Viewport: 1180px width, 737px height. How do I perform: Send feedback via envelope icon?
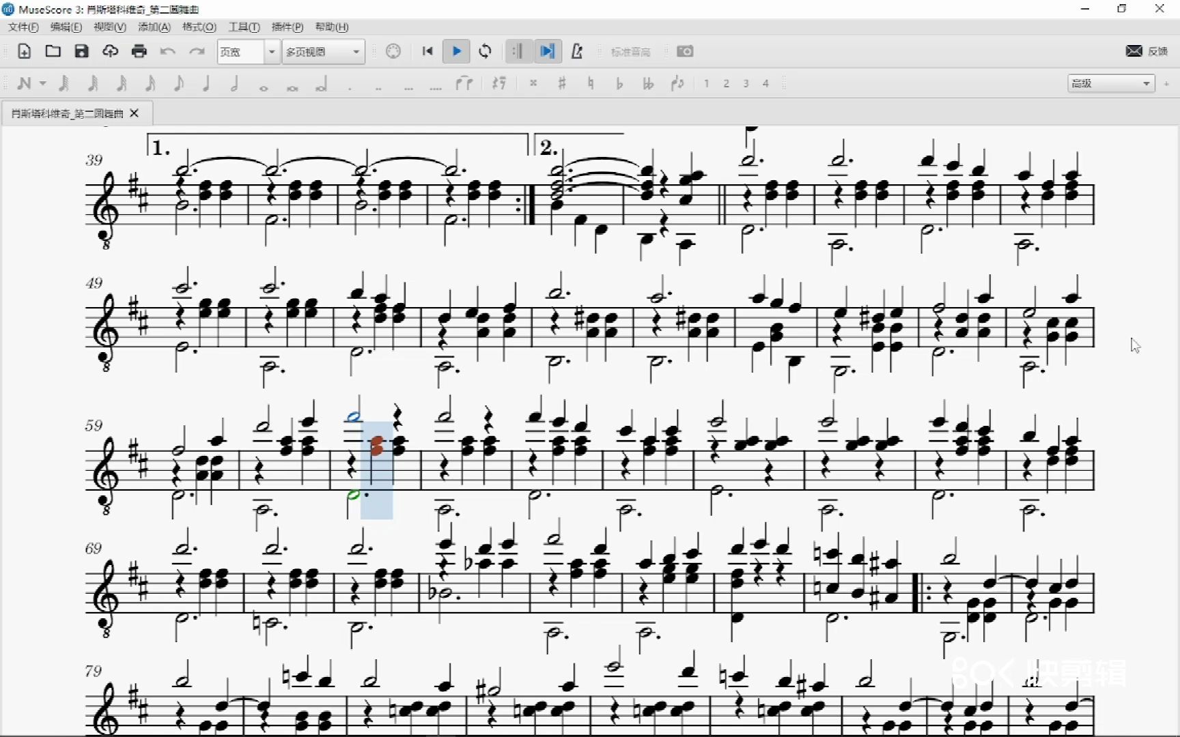(x=1134, y=51)
